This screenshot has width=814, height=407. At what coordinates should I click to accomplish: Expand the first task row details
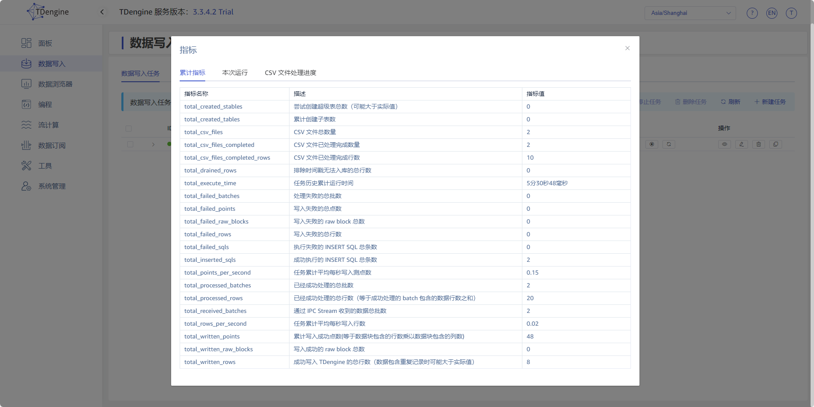coord(153,144)
